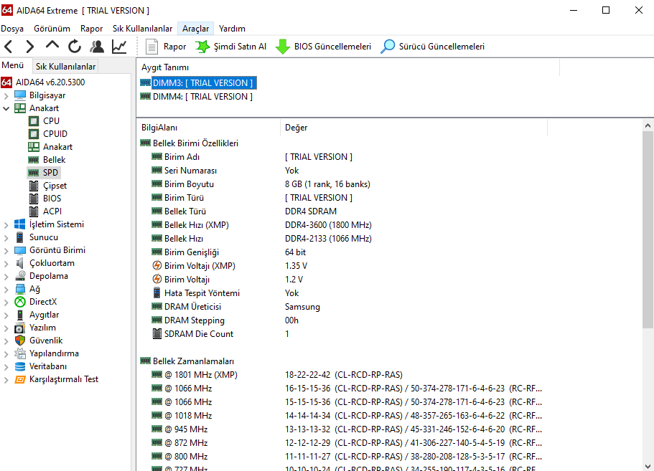Click the speaker icon beside Çokluortam
Screen dimensions: 654x471
pyautogui.click(x=19, y=263)
